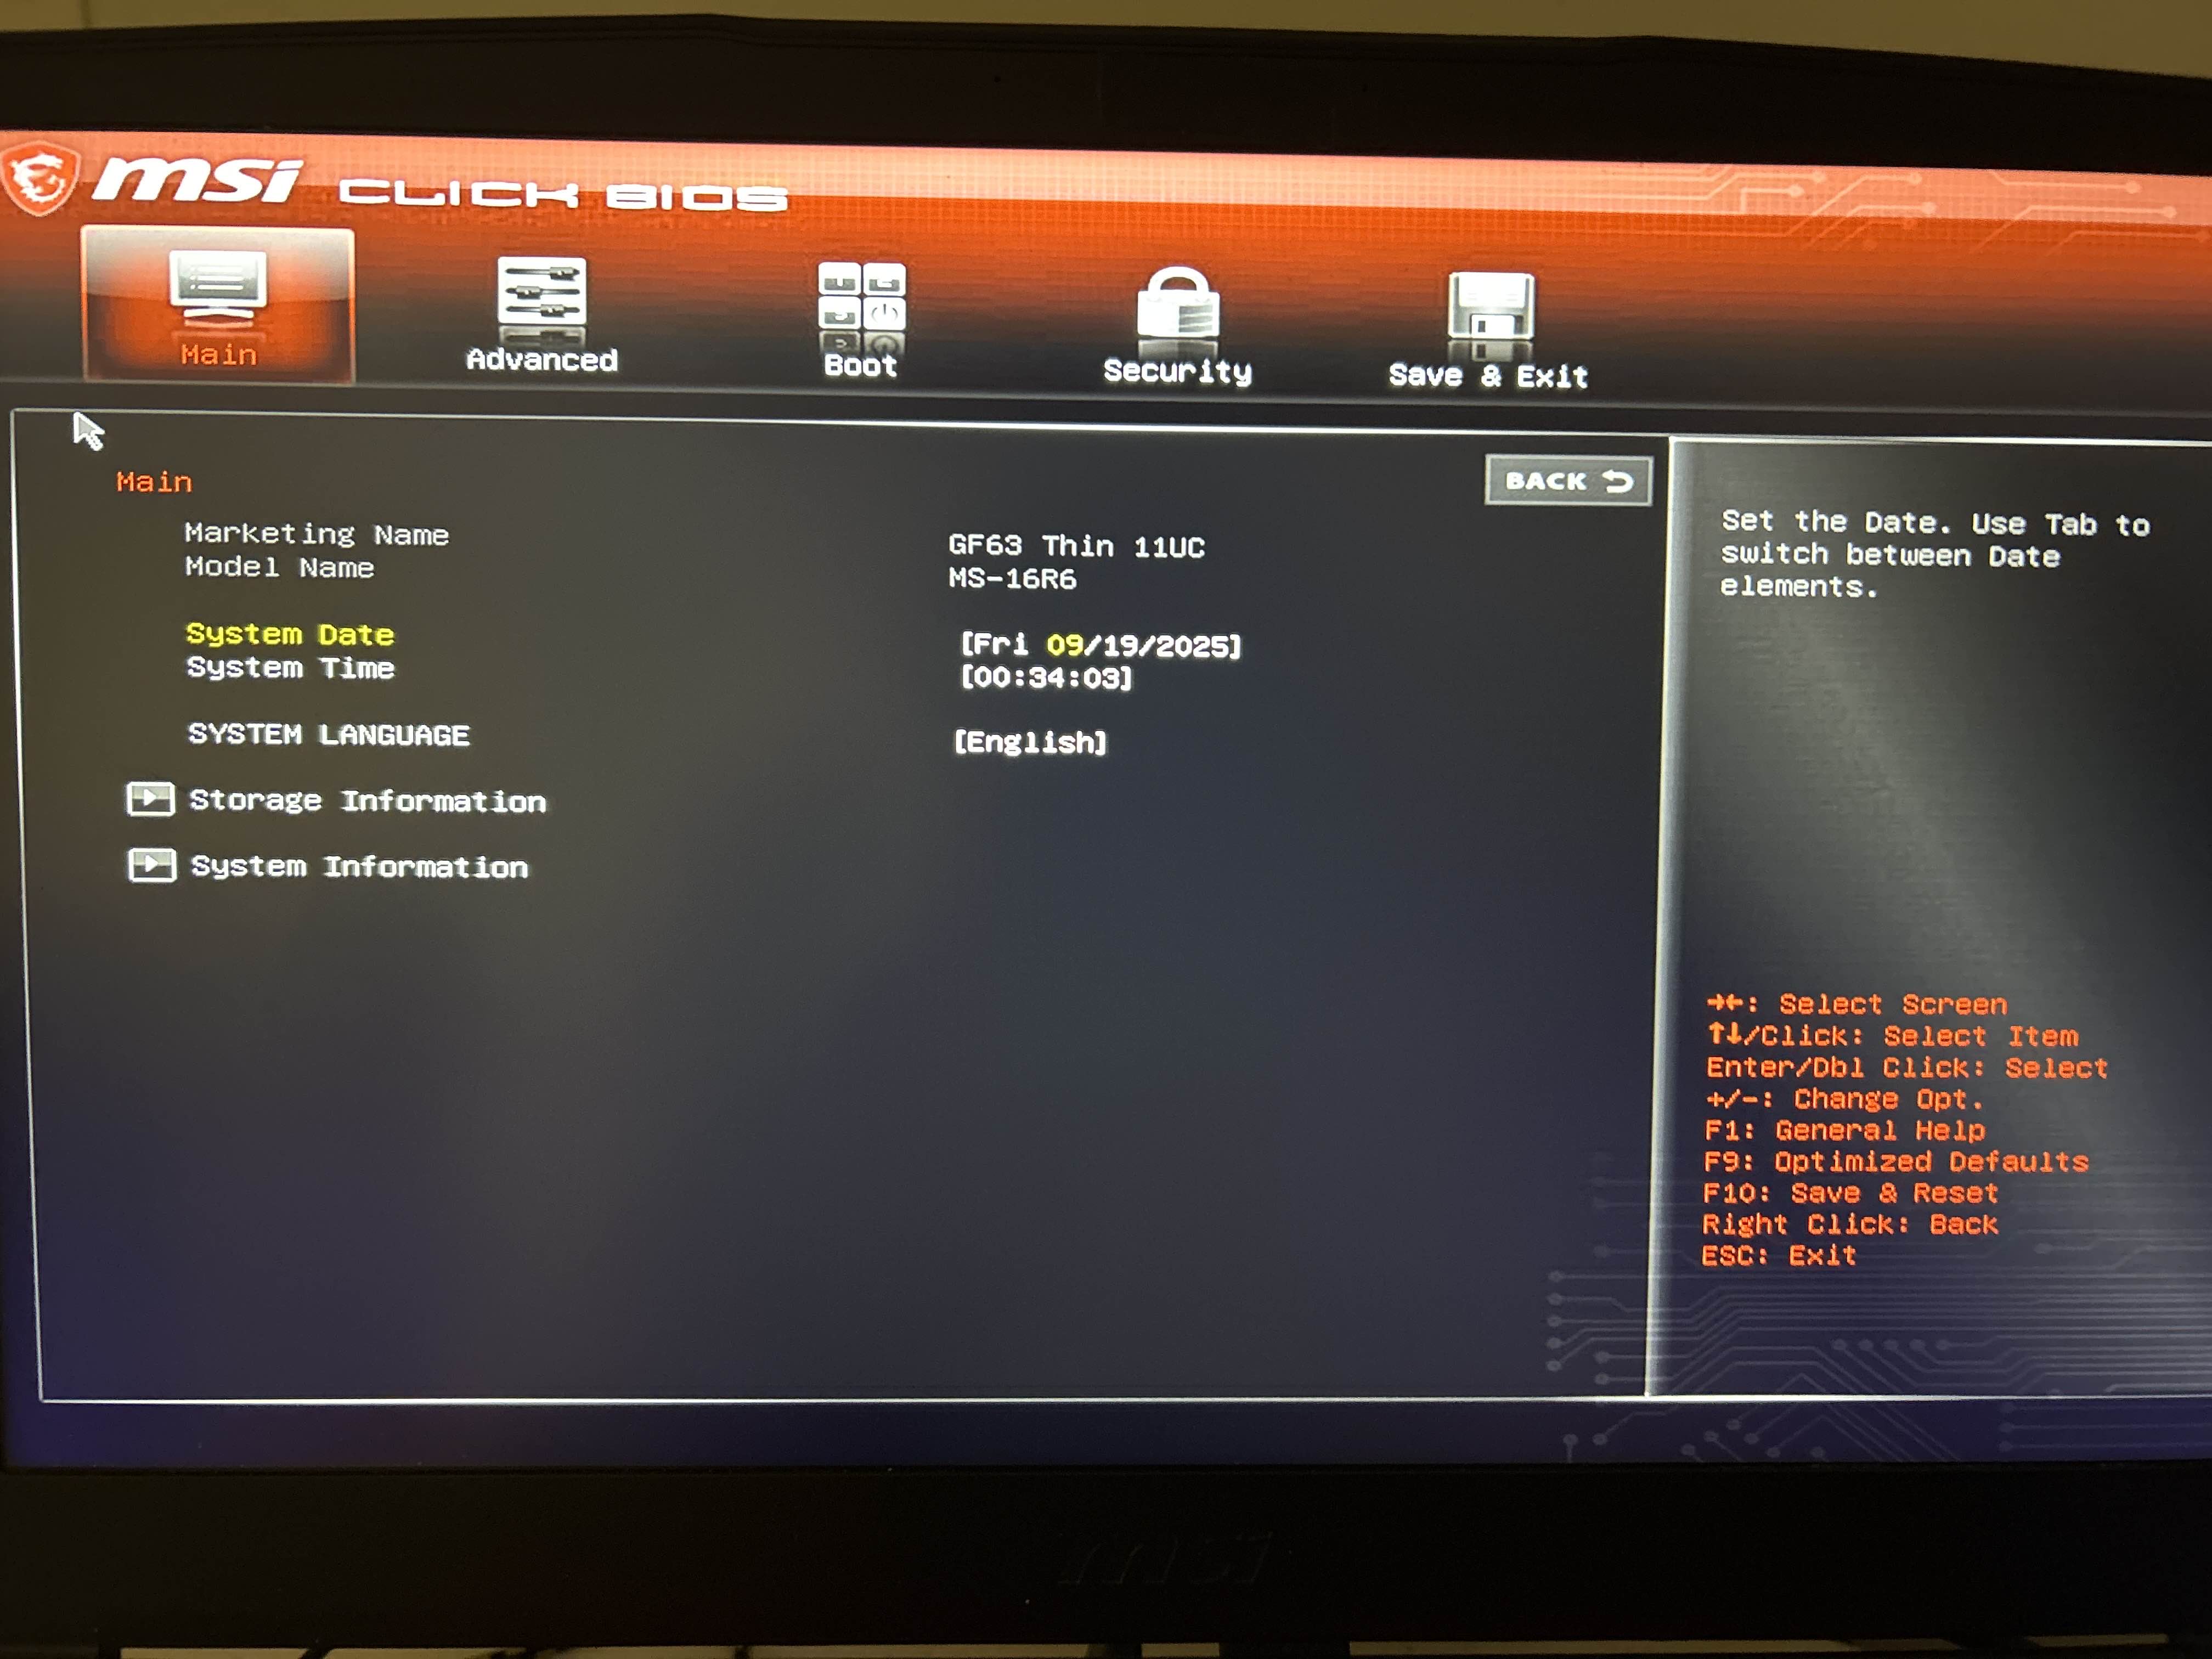Select the System Date label

pyautogui.click(x=290, y=634)
